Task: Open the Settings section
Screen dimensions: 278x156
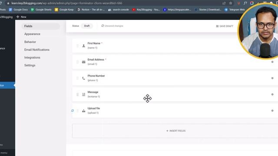Action: [x=30, y=65]
